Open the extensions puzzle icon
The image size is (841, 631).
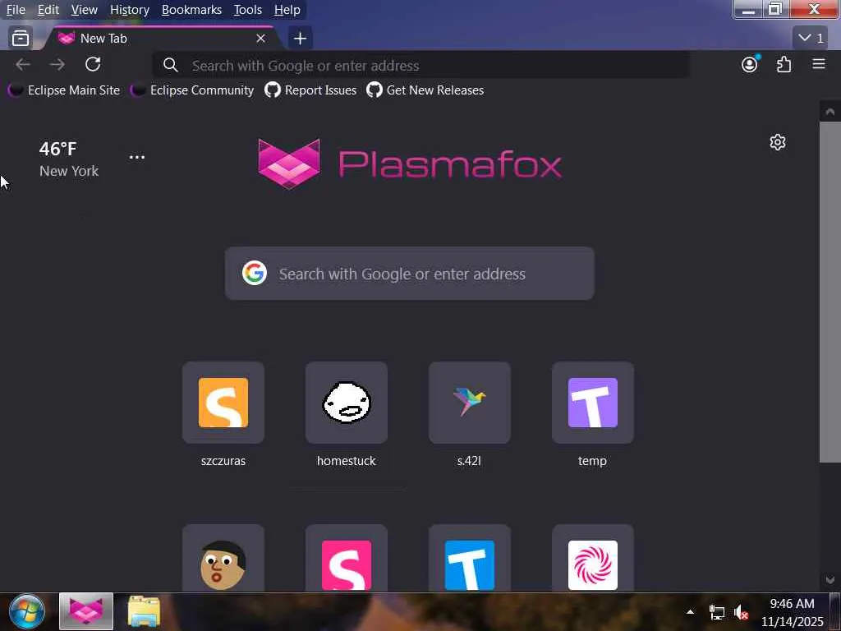pos(784,65)
